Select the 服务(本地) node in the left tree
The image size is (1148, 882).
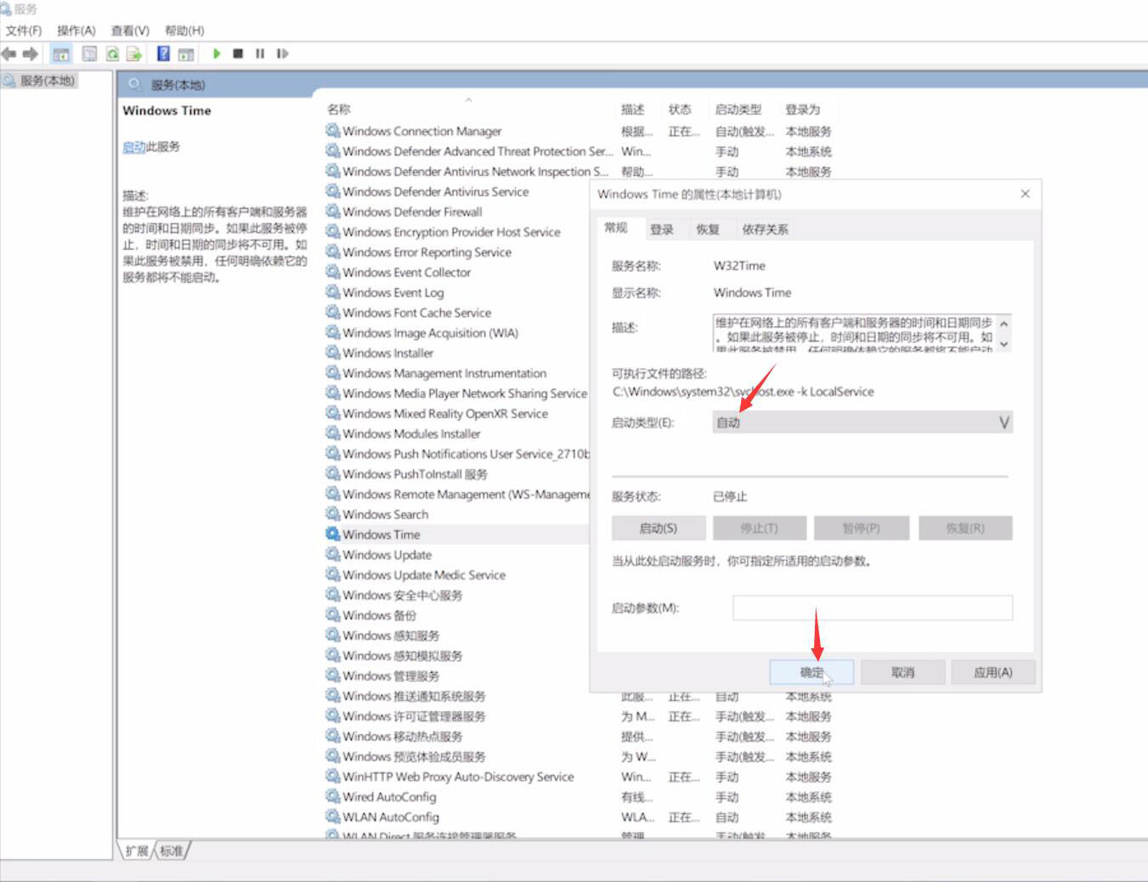coord(40,81)
